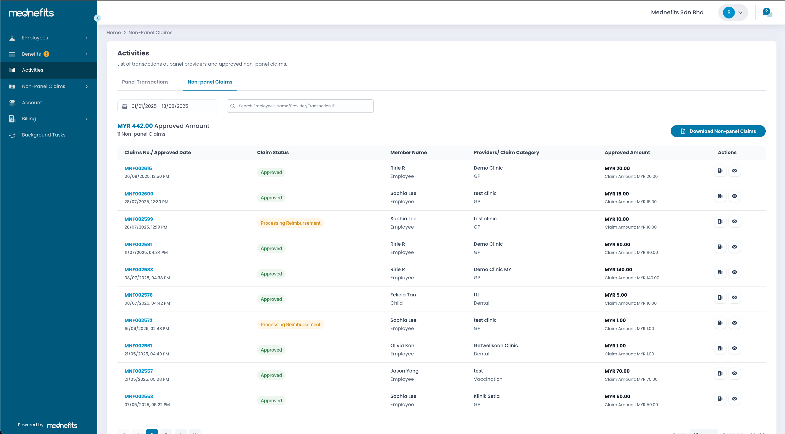Go to Home in breadcrumb
The width and height of the screenshot is (785, 434).
click(114, 33)
